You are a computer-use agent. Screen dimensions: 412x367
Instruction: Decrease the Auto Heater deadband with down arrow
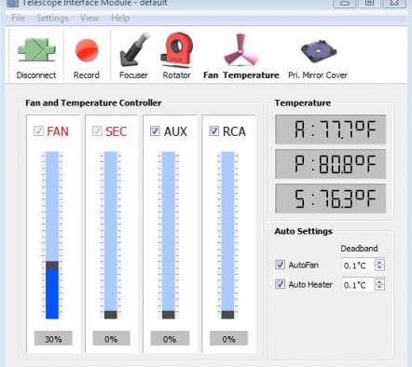pyautogui.click(x=379, y=288)
